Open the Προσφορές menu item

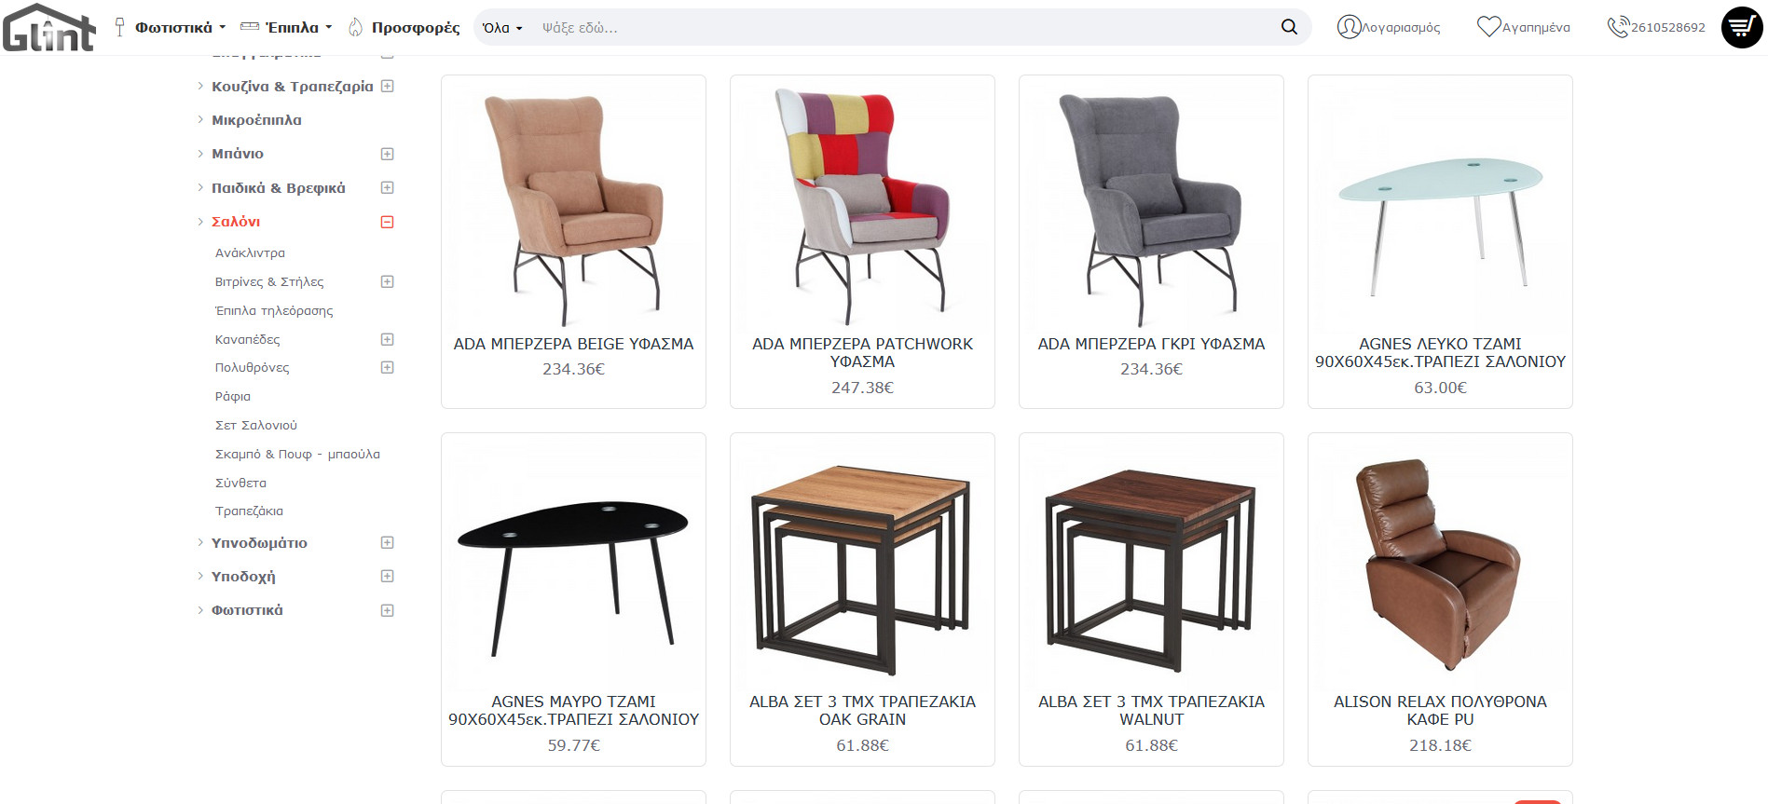pos(416,28)
